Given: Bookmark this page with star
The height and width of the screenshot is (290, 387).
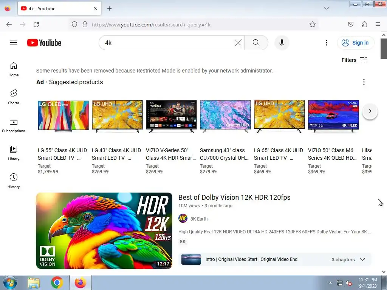Looking at the screenshot, I should tap(313, 25).
